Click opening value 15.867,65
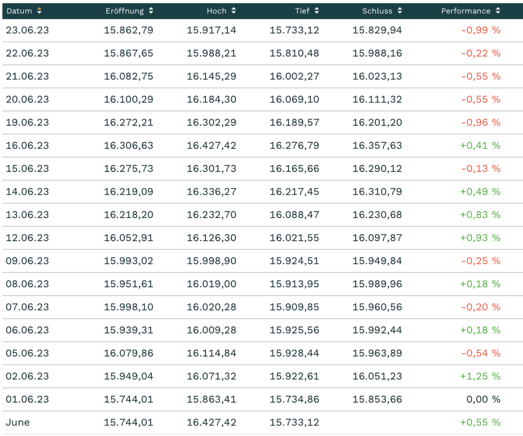Image resolution: width=523 pixels, height=436 pixels. [128, 53]
